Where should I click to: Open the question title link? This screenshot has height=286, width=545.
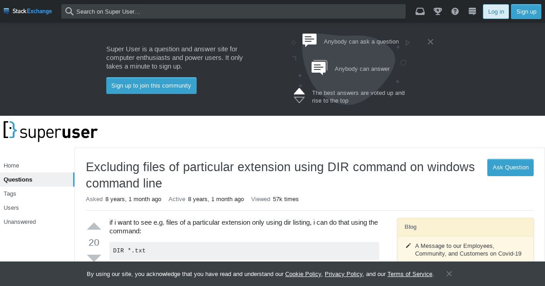(x=280, y=175)
